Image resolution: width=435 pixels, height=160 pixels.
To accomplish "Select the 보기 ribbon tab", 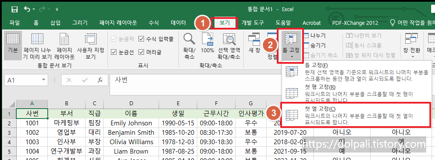I will coord(224,23).
